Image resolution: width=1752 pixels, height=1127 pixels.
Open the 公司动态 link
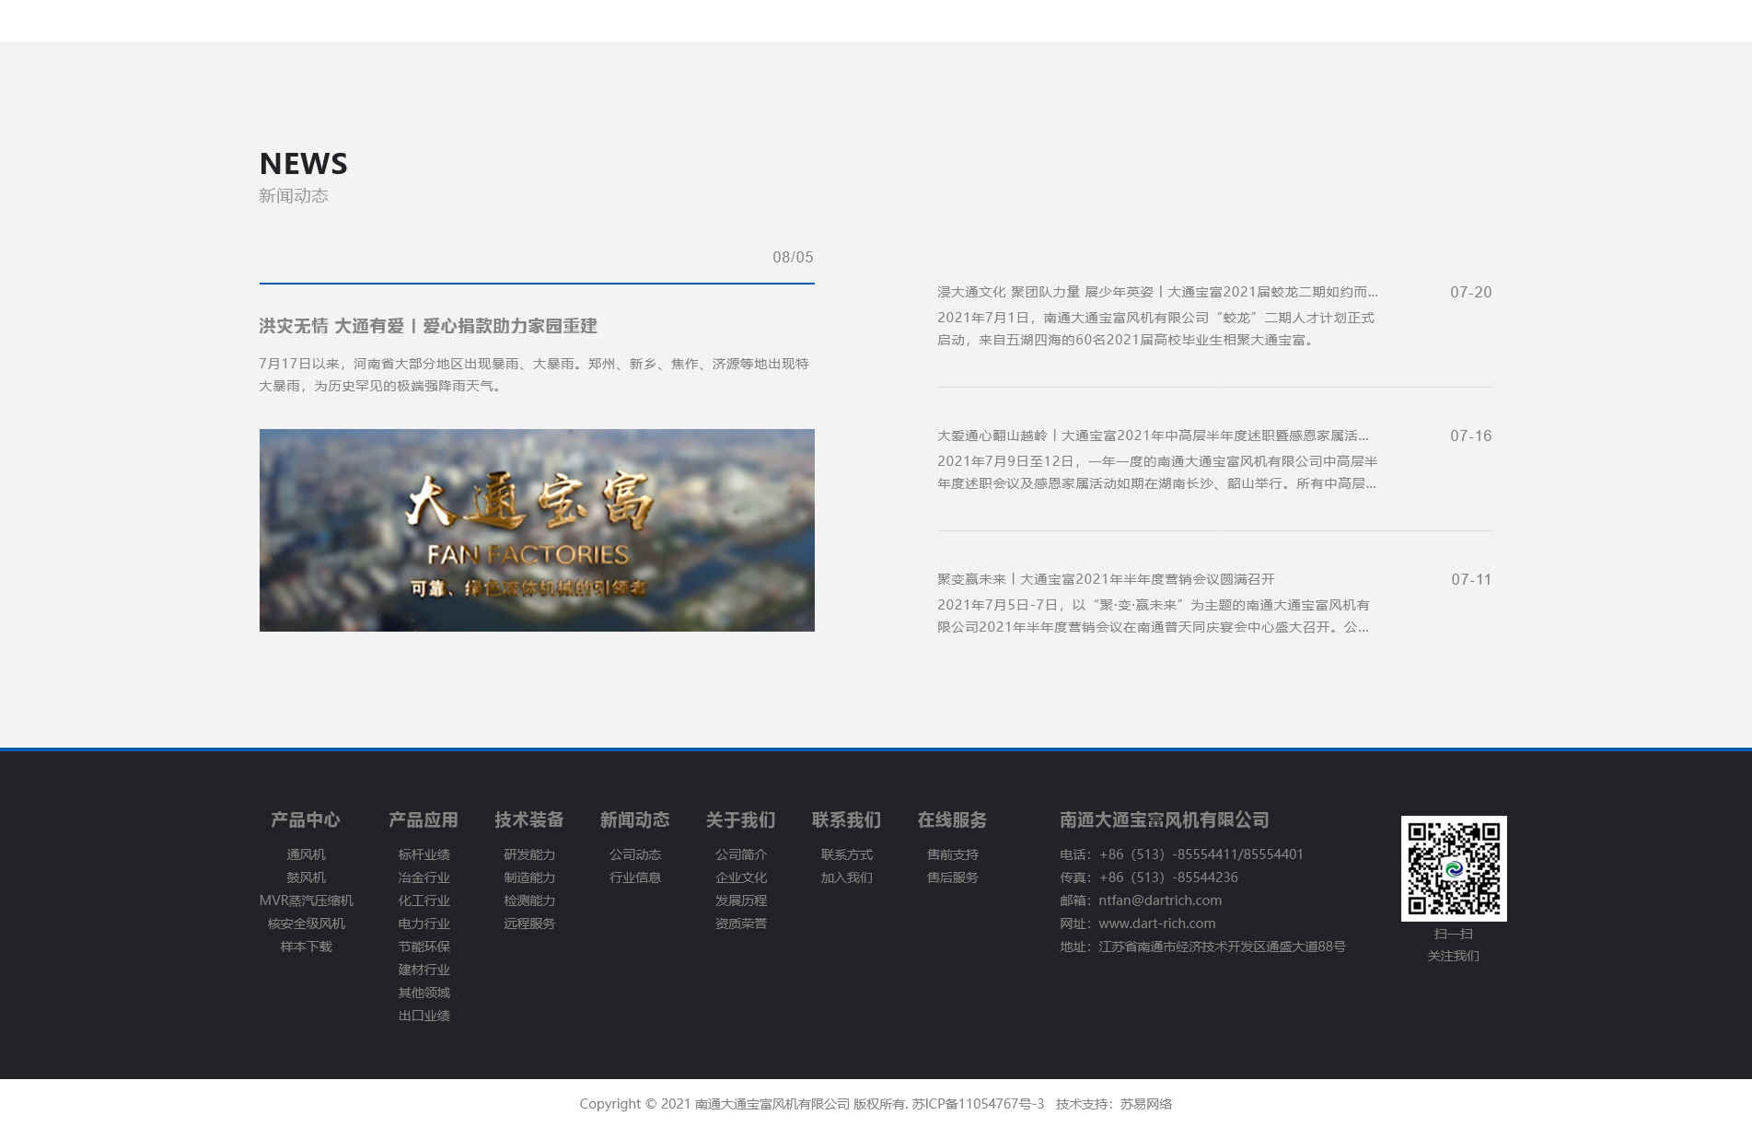(x=635, y=854)
